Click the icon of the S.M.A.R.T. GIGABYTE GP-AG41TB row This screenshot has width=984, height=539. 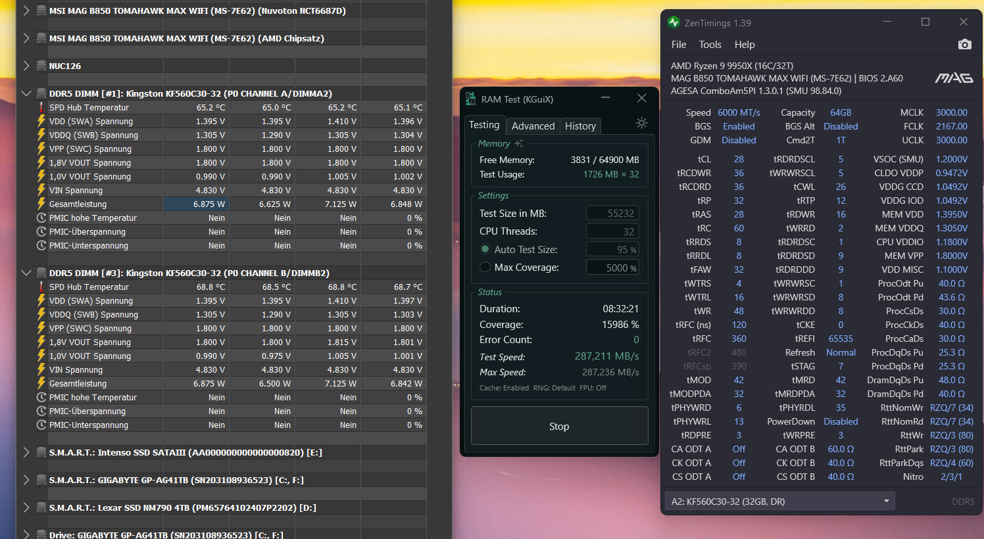[x=41, y=480]
